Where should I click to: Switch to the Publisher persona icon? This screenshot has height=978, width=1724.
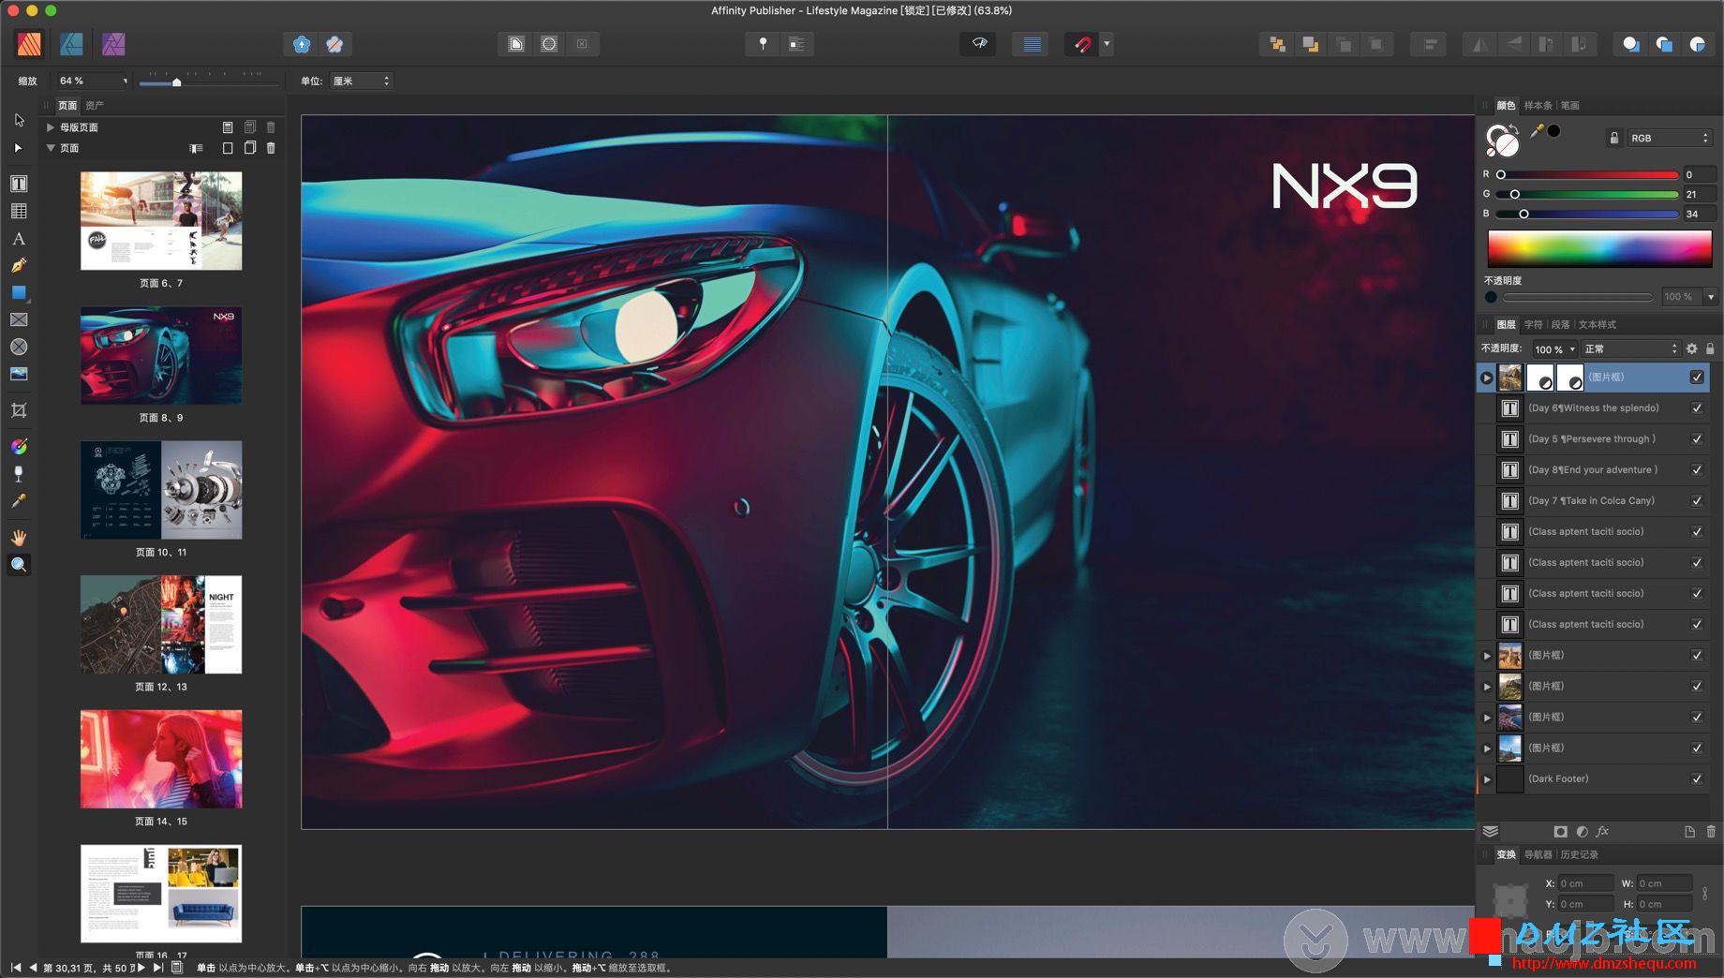click(x=29, y=44)
